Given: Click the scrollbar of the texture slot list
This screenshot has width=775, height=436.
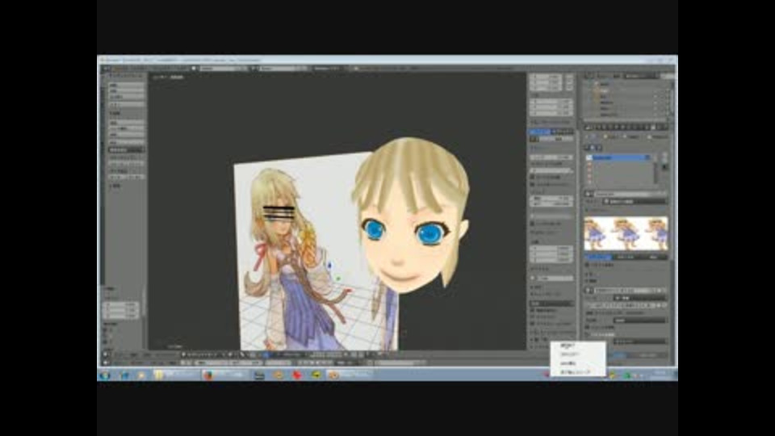Looking at the screenshot, I should [656, 171].
